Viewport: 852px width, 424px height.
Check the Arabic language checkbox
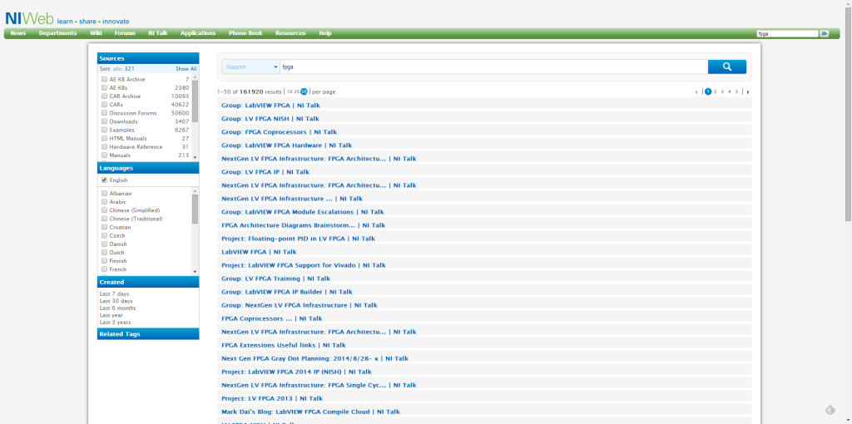click(104, 202)
